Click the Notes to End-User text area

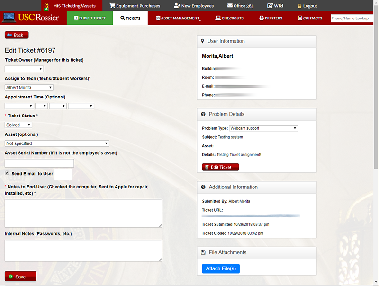point(83,213)
